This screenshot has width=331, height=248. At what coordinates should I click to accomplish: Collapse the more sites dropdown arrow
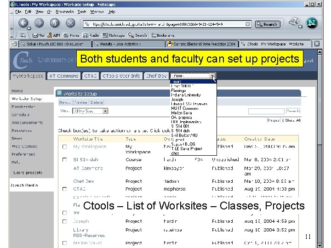213,76
